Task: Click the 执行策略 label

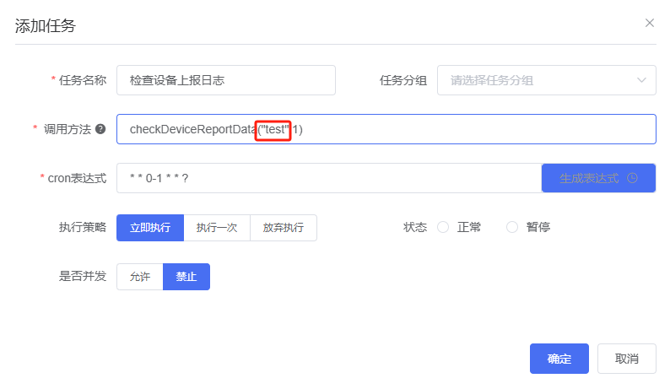Action: point(83,227)
